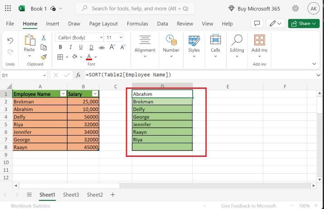Click the green Share button

coord(304,24)
